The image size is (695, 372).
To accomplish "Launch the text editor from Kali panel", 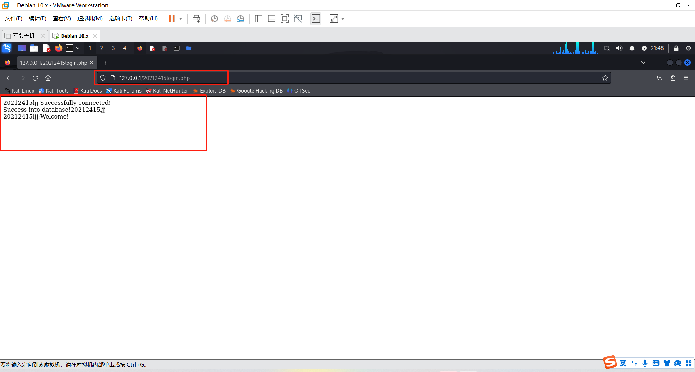I will [46, 48].
